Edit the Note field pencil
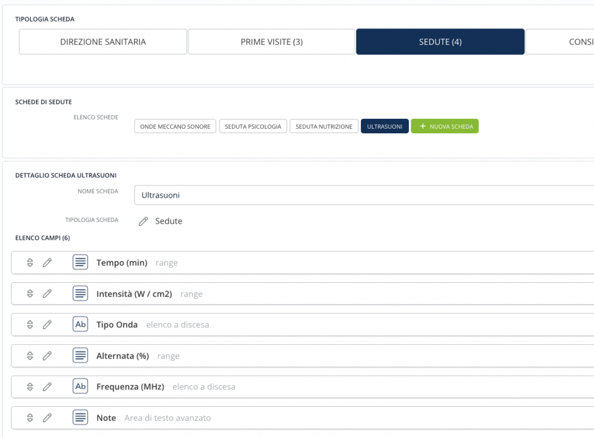 click(47, 418)
